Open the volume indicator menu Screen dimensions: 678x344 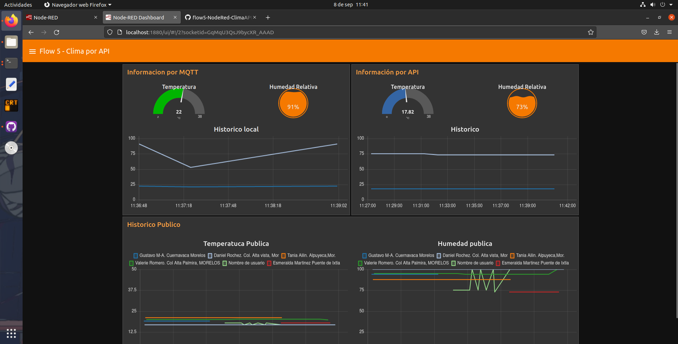coord(653,5)
